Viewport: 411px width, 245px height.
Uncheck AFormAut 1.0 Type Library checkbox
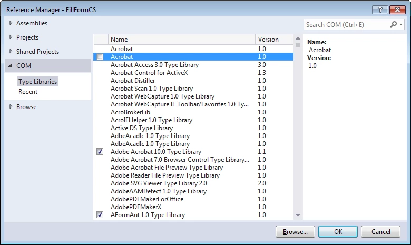(x=100, y=214)
